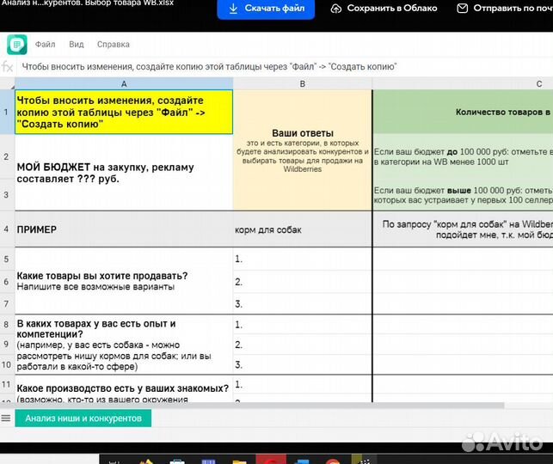Switch to Анализ ниши и конкурентов sheet tab
Screen dimensions: 553x464
pos(83,418)
